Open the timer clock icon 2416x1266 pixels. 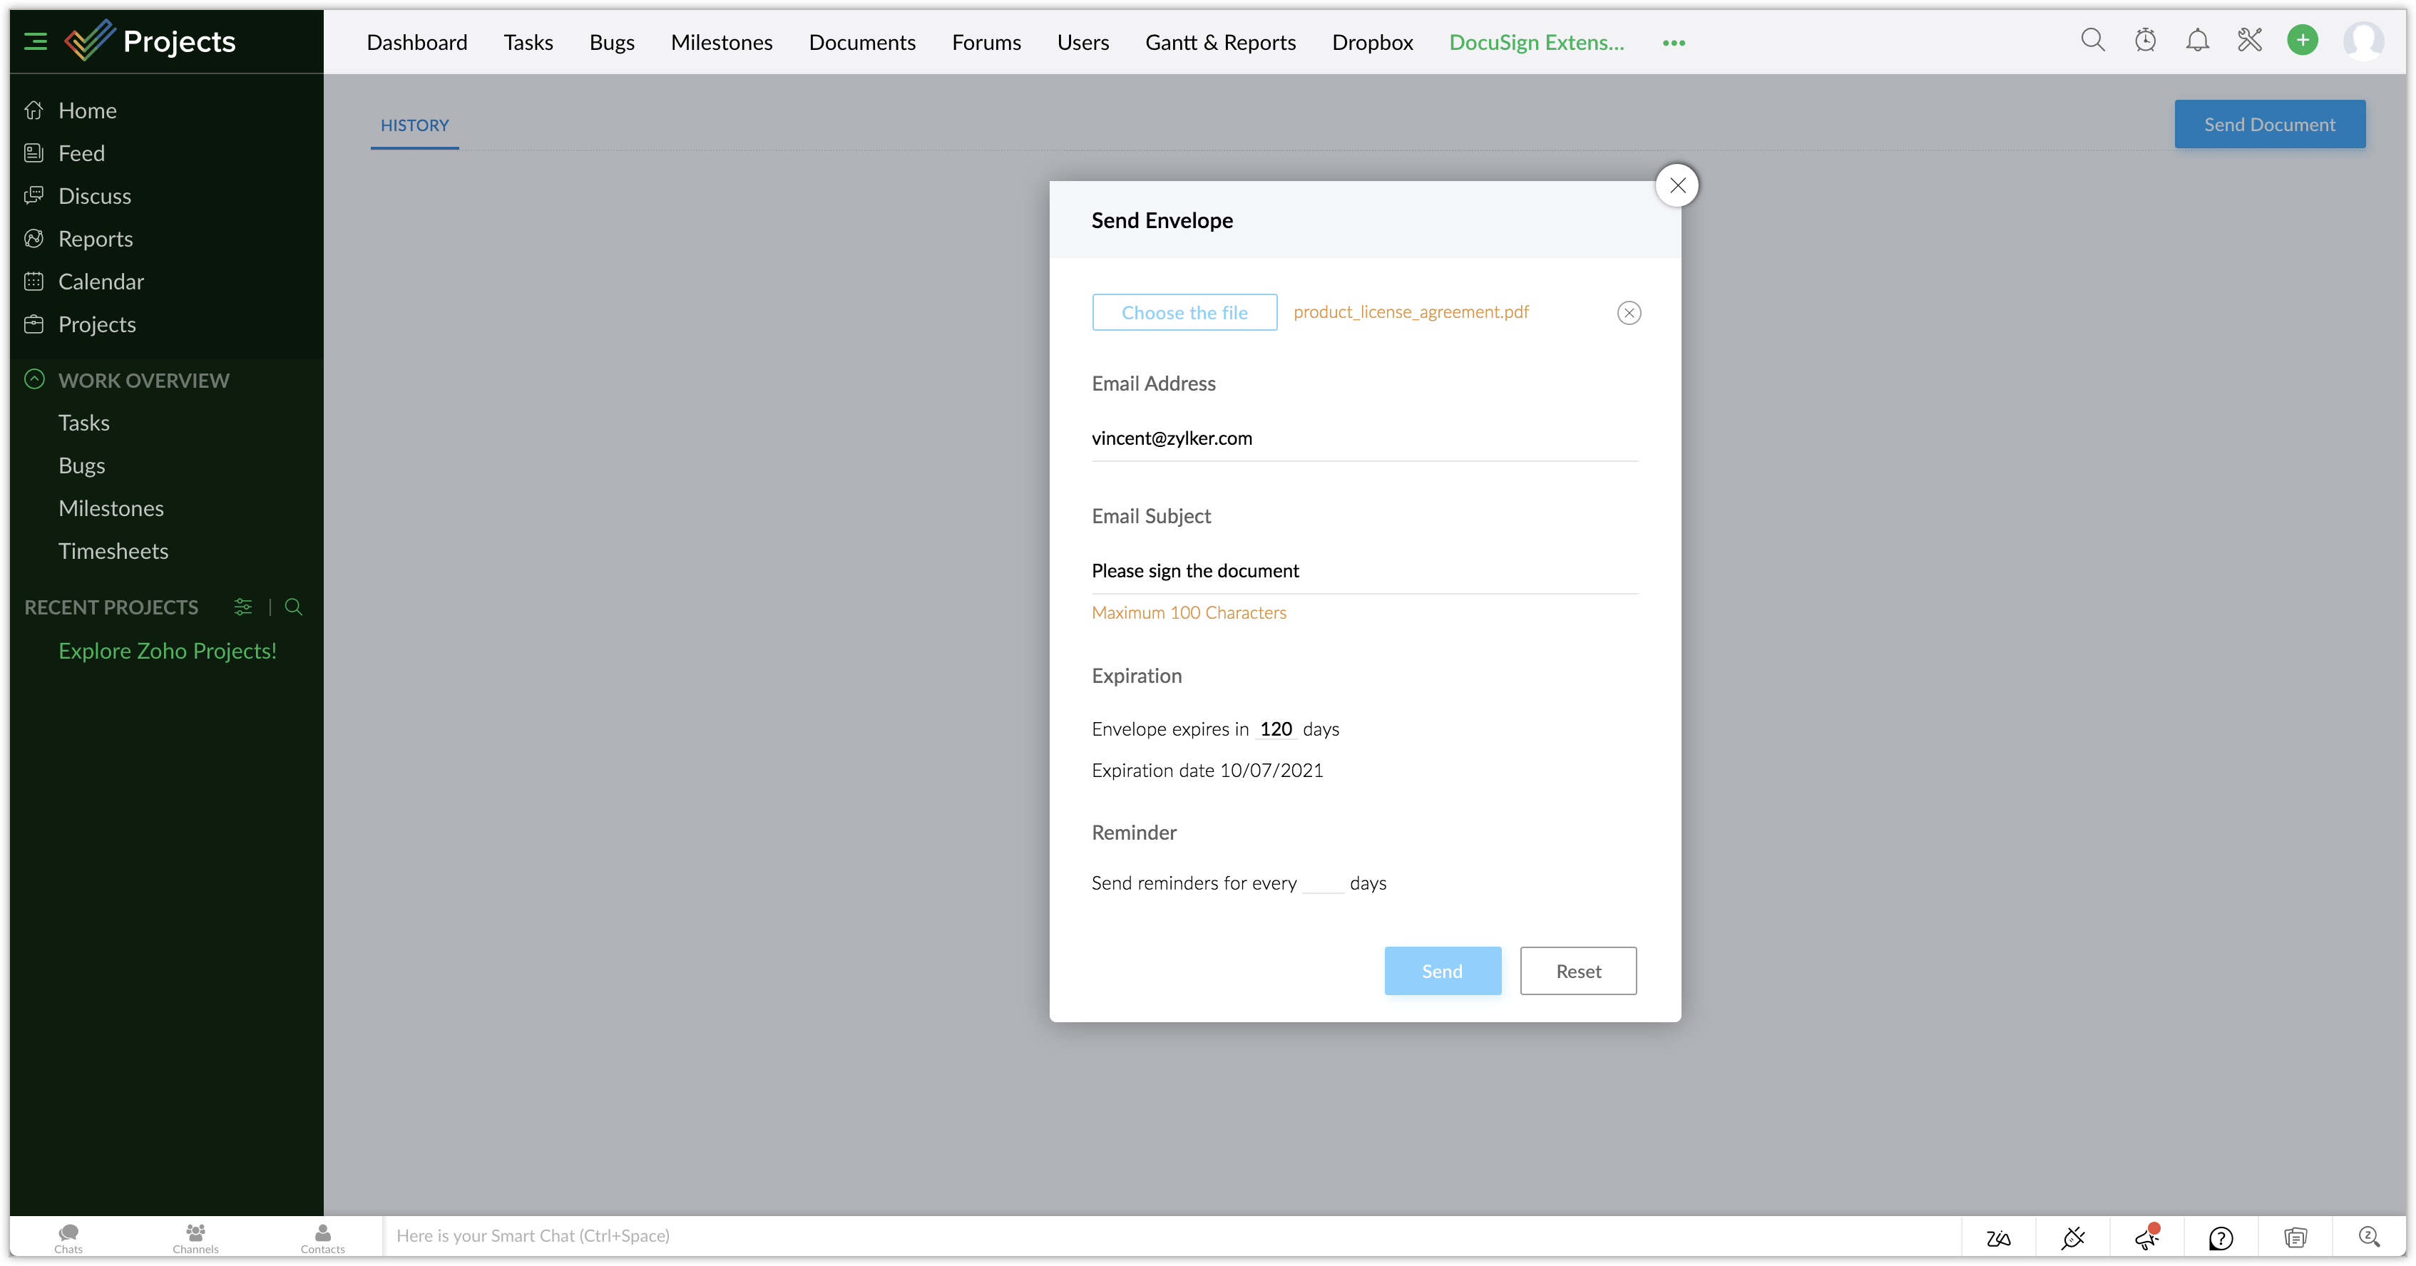(2145, 41)
